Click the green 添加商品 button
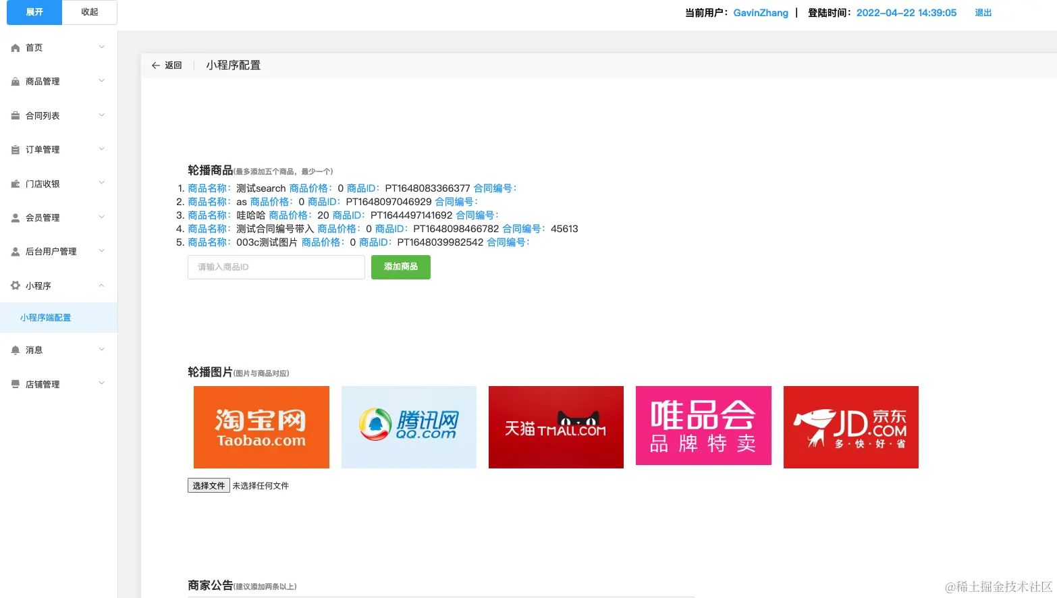This screenshot has width=1057, height=598. pos(401,267)
